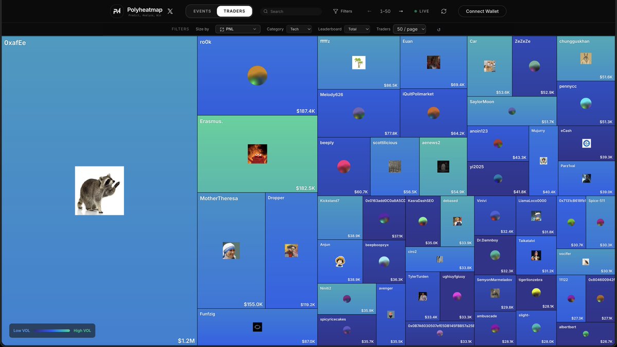Click the Polyheatmap logo icon
The image size is (617, 347).
117,11
